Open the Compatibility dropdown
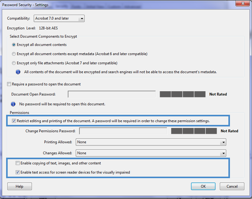The height and width of the screenshot is (199, 252). [x=59, y=18]
